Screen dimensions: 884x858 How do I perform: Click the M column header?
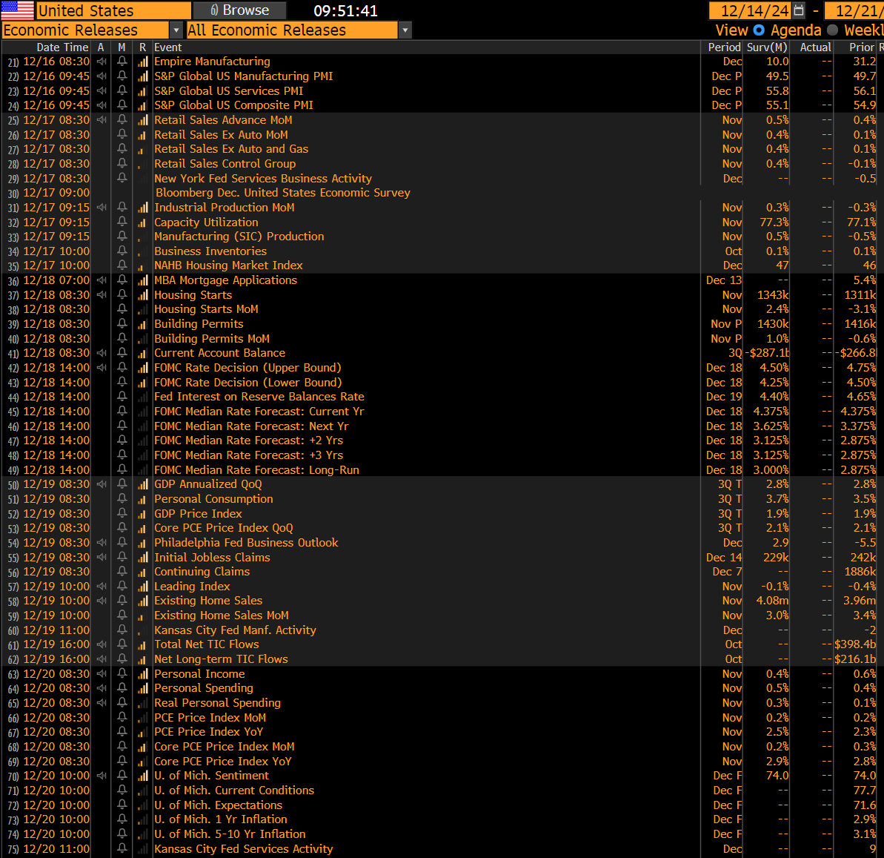tap(122, 47)
